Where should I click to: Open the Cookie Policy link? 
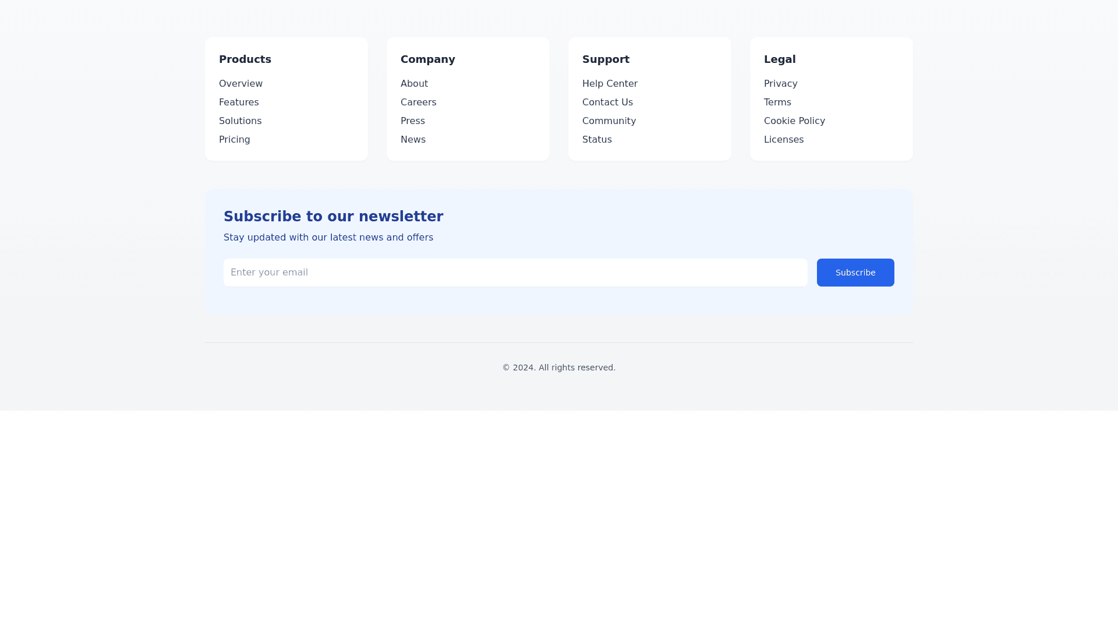point(794,121)
